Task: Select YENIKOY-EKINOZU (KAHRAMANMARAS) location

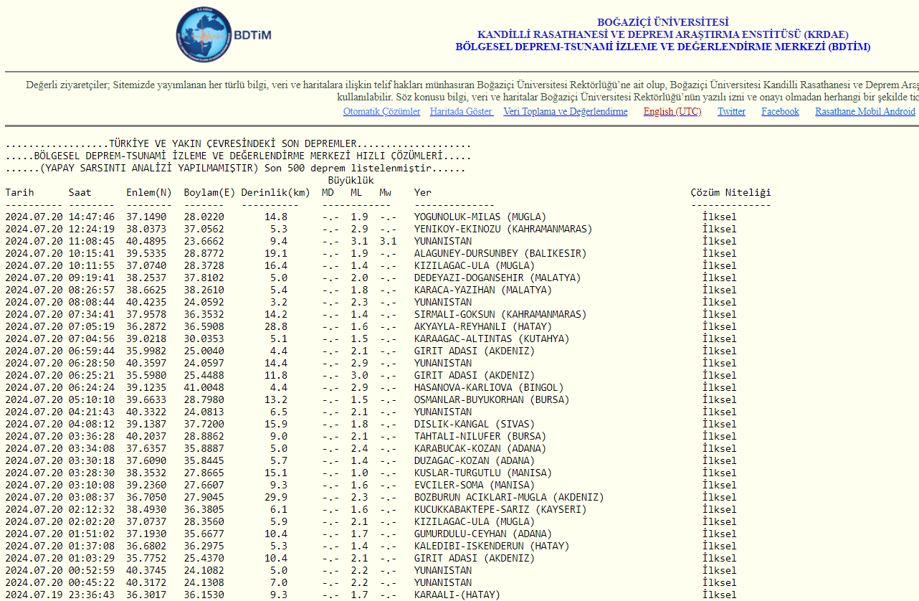Action: (503, 229)
